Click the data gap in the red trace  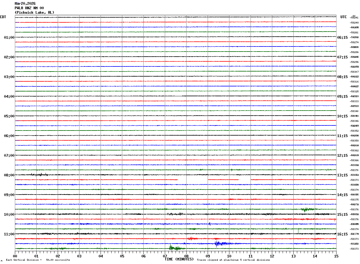(192, 180)
